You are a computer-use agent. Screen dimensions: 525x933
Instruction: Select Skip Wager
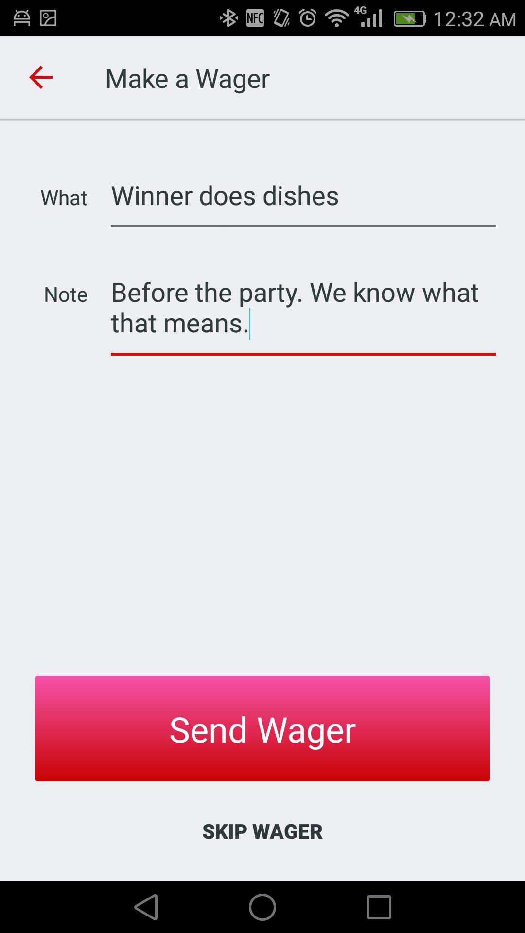pos(262,831)
